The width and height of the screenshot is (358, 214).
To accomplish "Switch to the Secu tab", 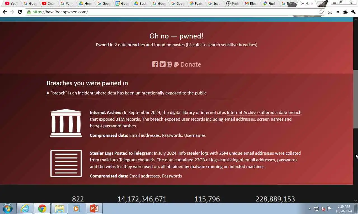I will 214,3.
